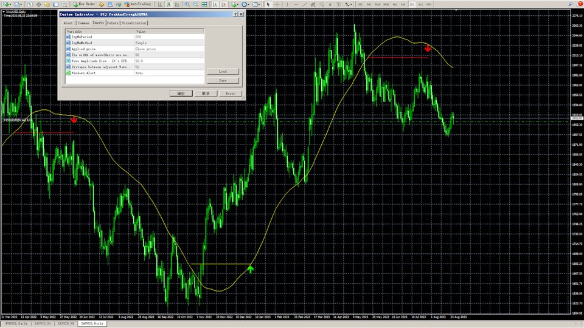
Task: Select the crosshair tool
Action: pyautogui.click(x=277, y=4)
